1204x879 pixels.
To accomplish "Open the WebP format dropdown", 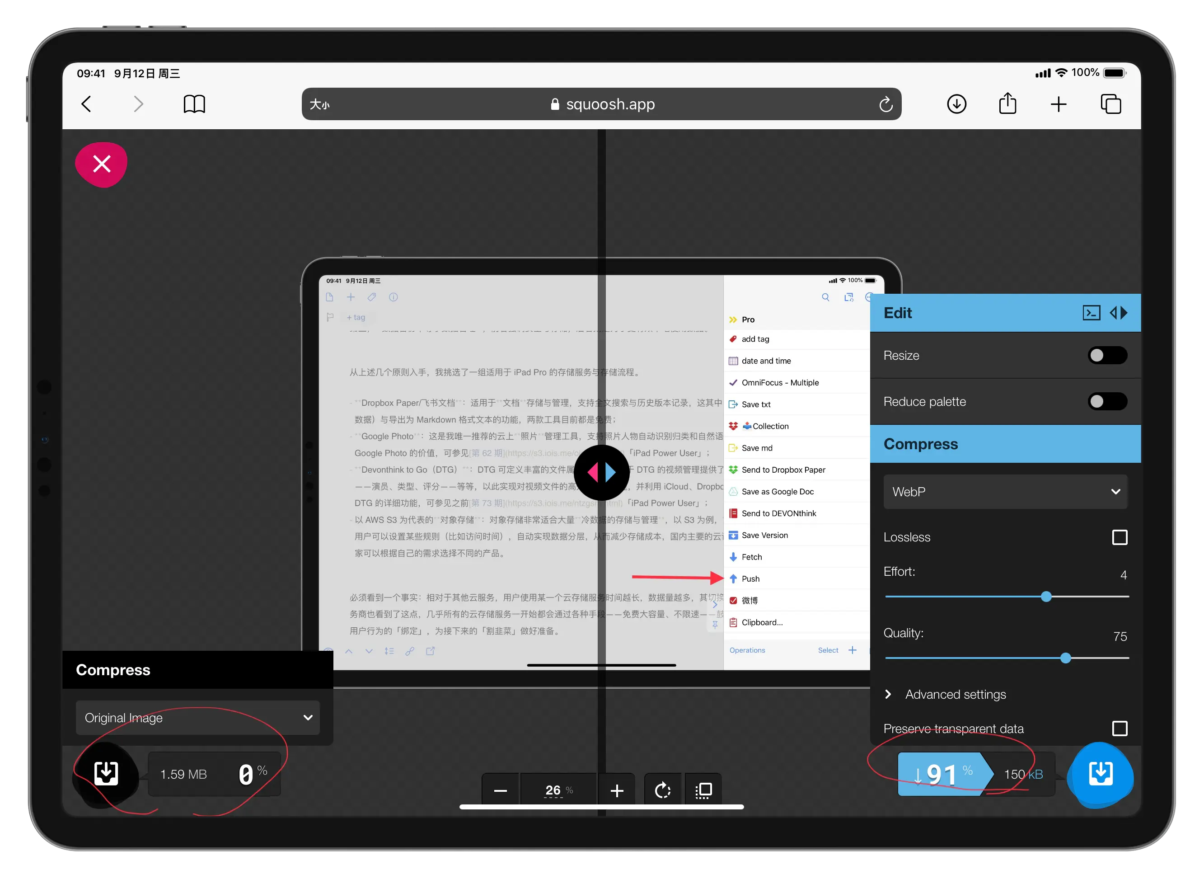I will click(x=1005, y=492).
